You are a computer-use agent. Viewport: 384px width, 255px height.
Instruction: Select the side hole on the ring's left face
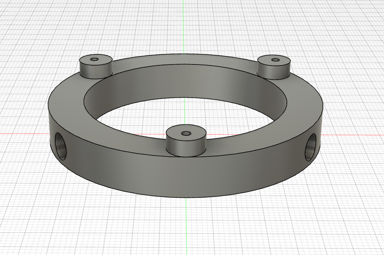pos(61,145)
